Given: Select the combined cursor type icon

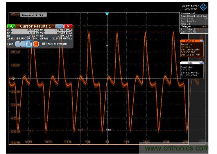Looking at the screenshot, I should 29,44.
